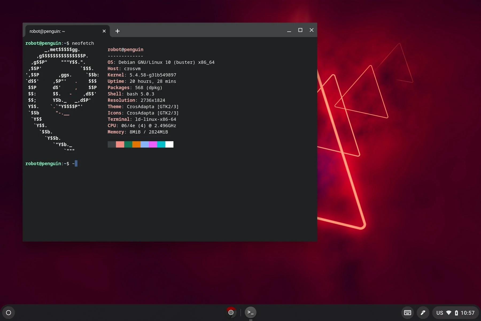
Task: Open Wi-Fi settings from the status tray
Action: tap(448, 312)
